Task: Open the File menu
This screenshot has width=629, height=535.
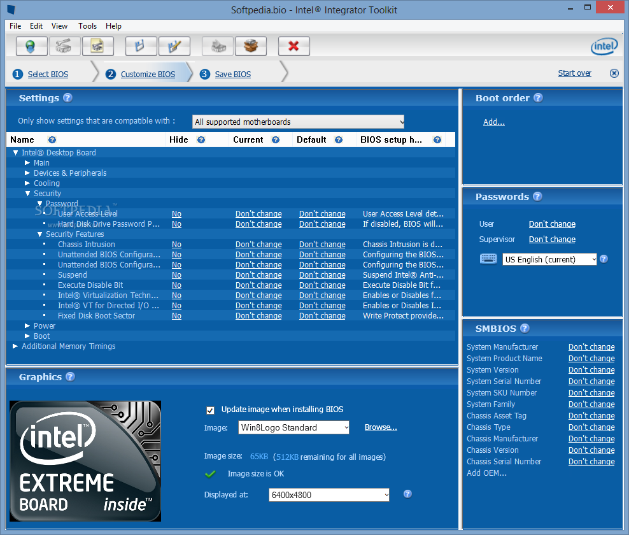Action: 15,26
